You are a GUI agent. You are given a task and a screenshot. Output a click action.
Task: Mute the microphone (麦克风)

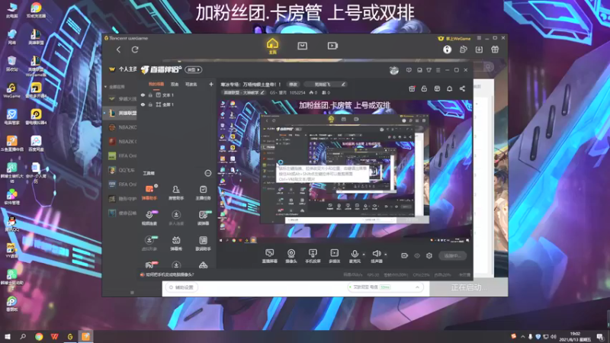[x=355, y=256]
